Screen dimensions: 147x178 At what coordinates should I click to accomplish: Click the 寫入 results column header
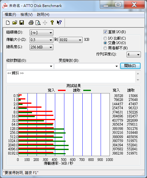pyautogui.click(x=116, y=90)
